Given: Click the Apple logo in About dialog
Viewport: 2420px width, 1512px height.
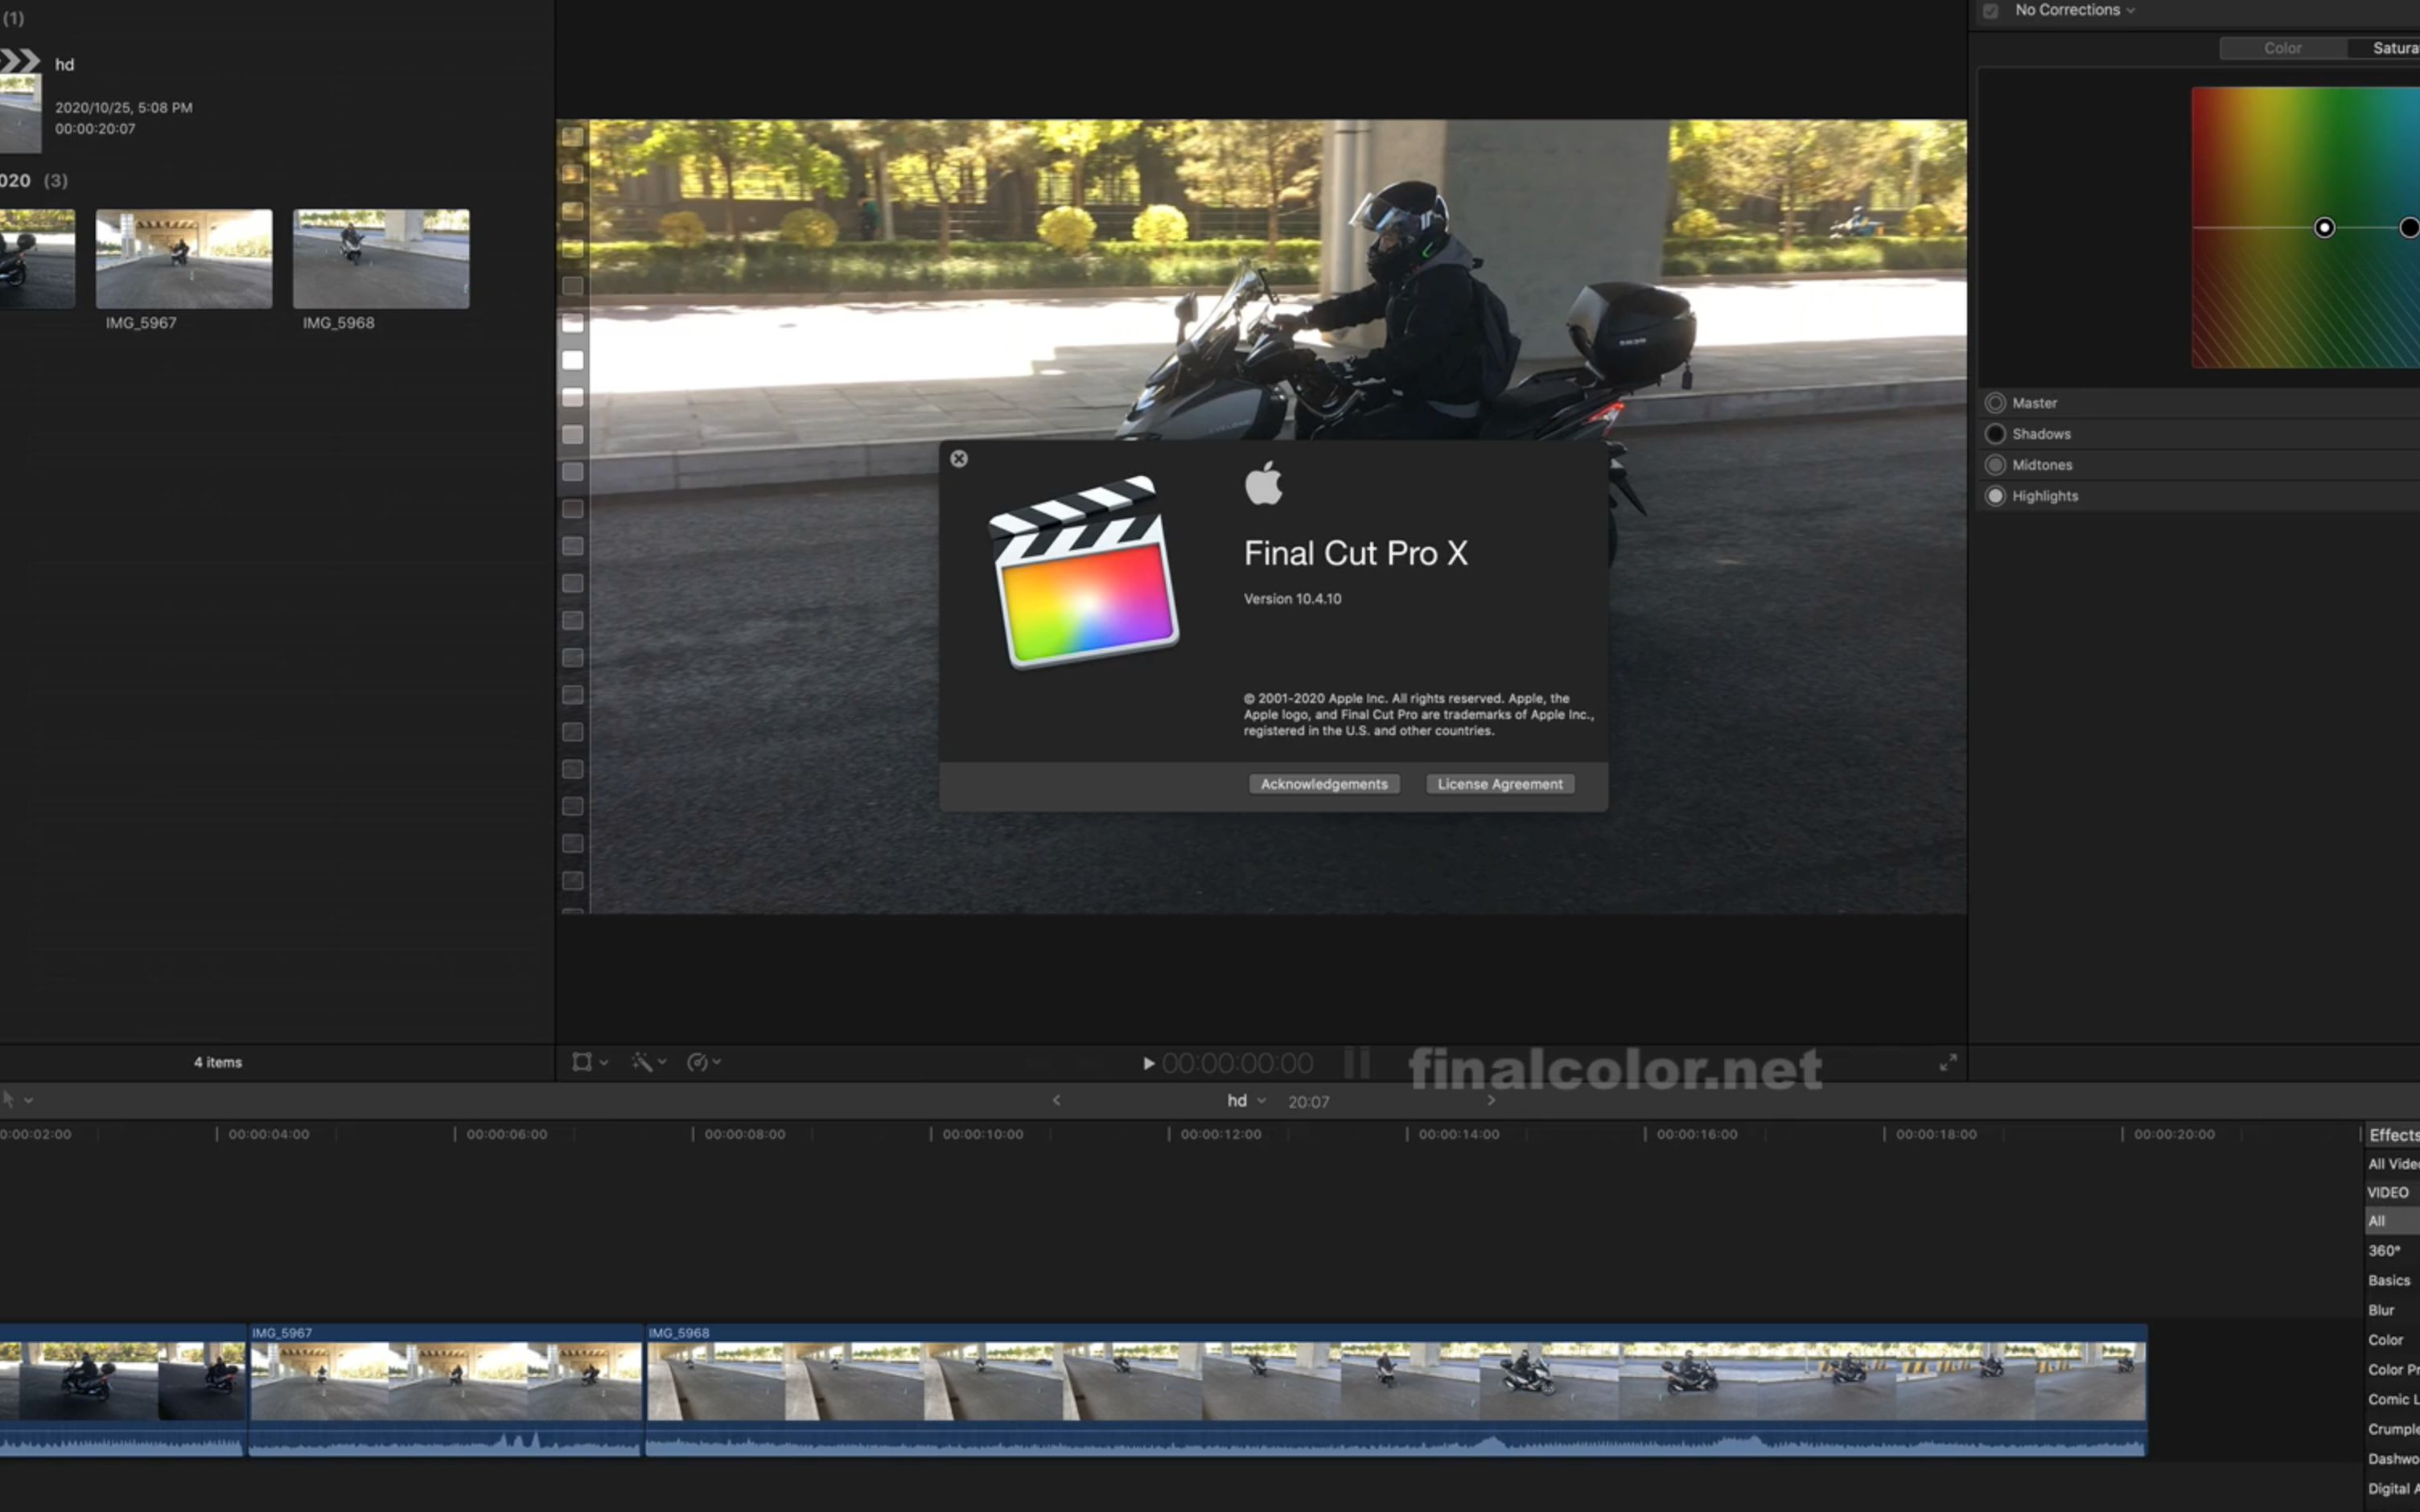Looking at the screenshot, I should tap(1264, 484).
